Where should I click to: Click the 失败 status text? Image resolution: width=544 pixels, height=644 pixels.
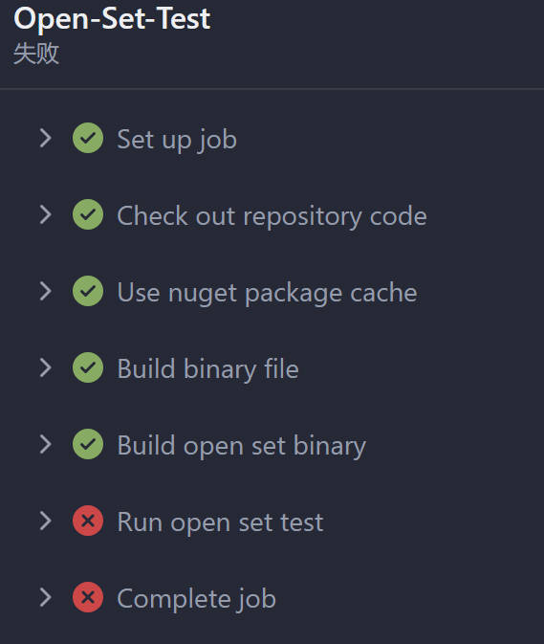click(x=36, y=54)
